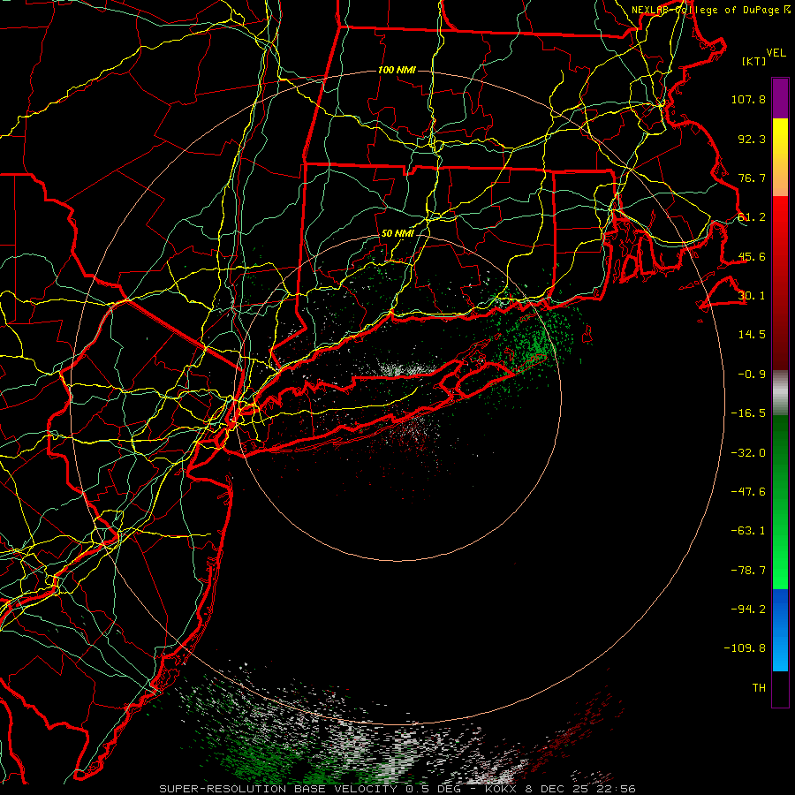The width and height of the screenshot is (795, 795).
Task: Pick the yellow segment of the velocity scale
Action: pyautogui.click(x=780, y=157)
